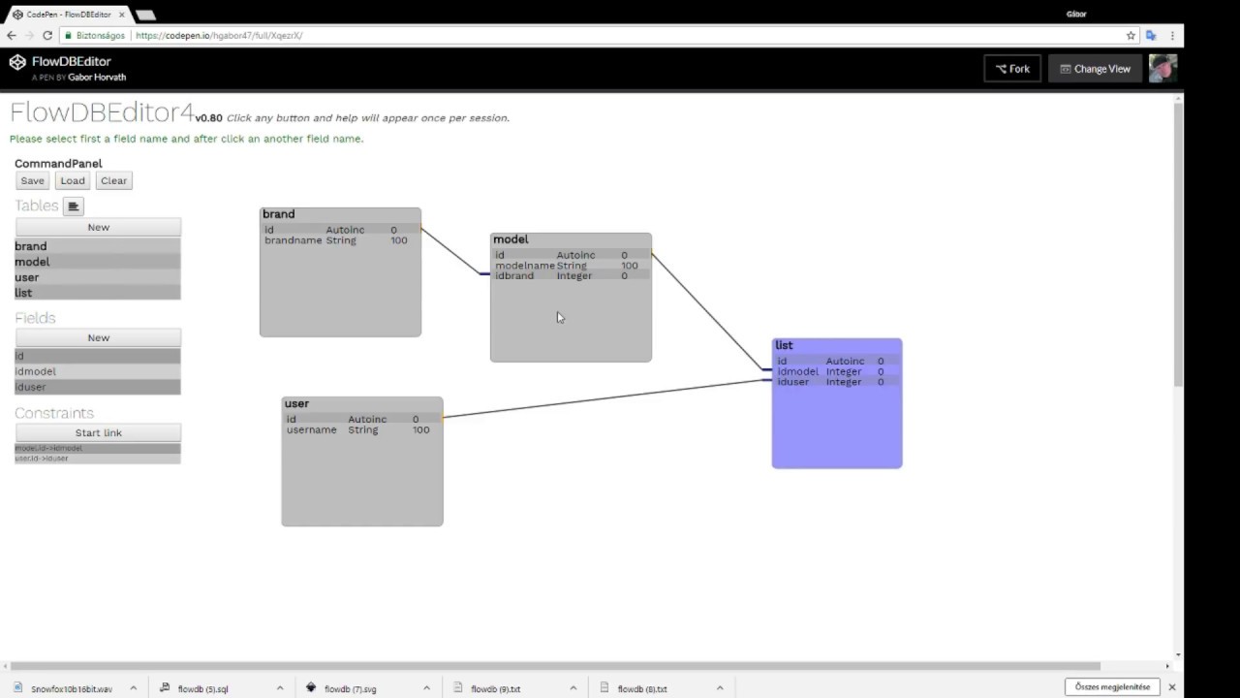Screen dimensions: 1240x698
Task: Click the Clear button in CommandPanel
Action: coord(113,180)
